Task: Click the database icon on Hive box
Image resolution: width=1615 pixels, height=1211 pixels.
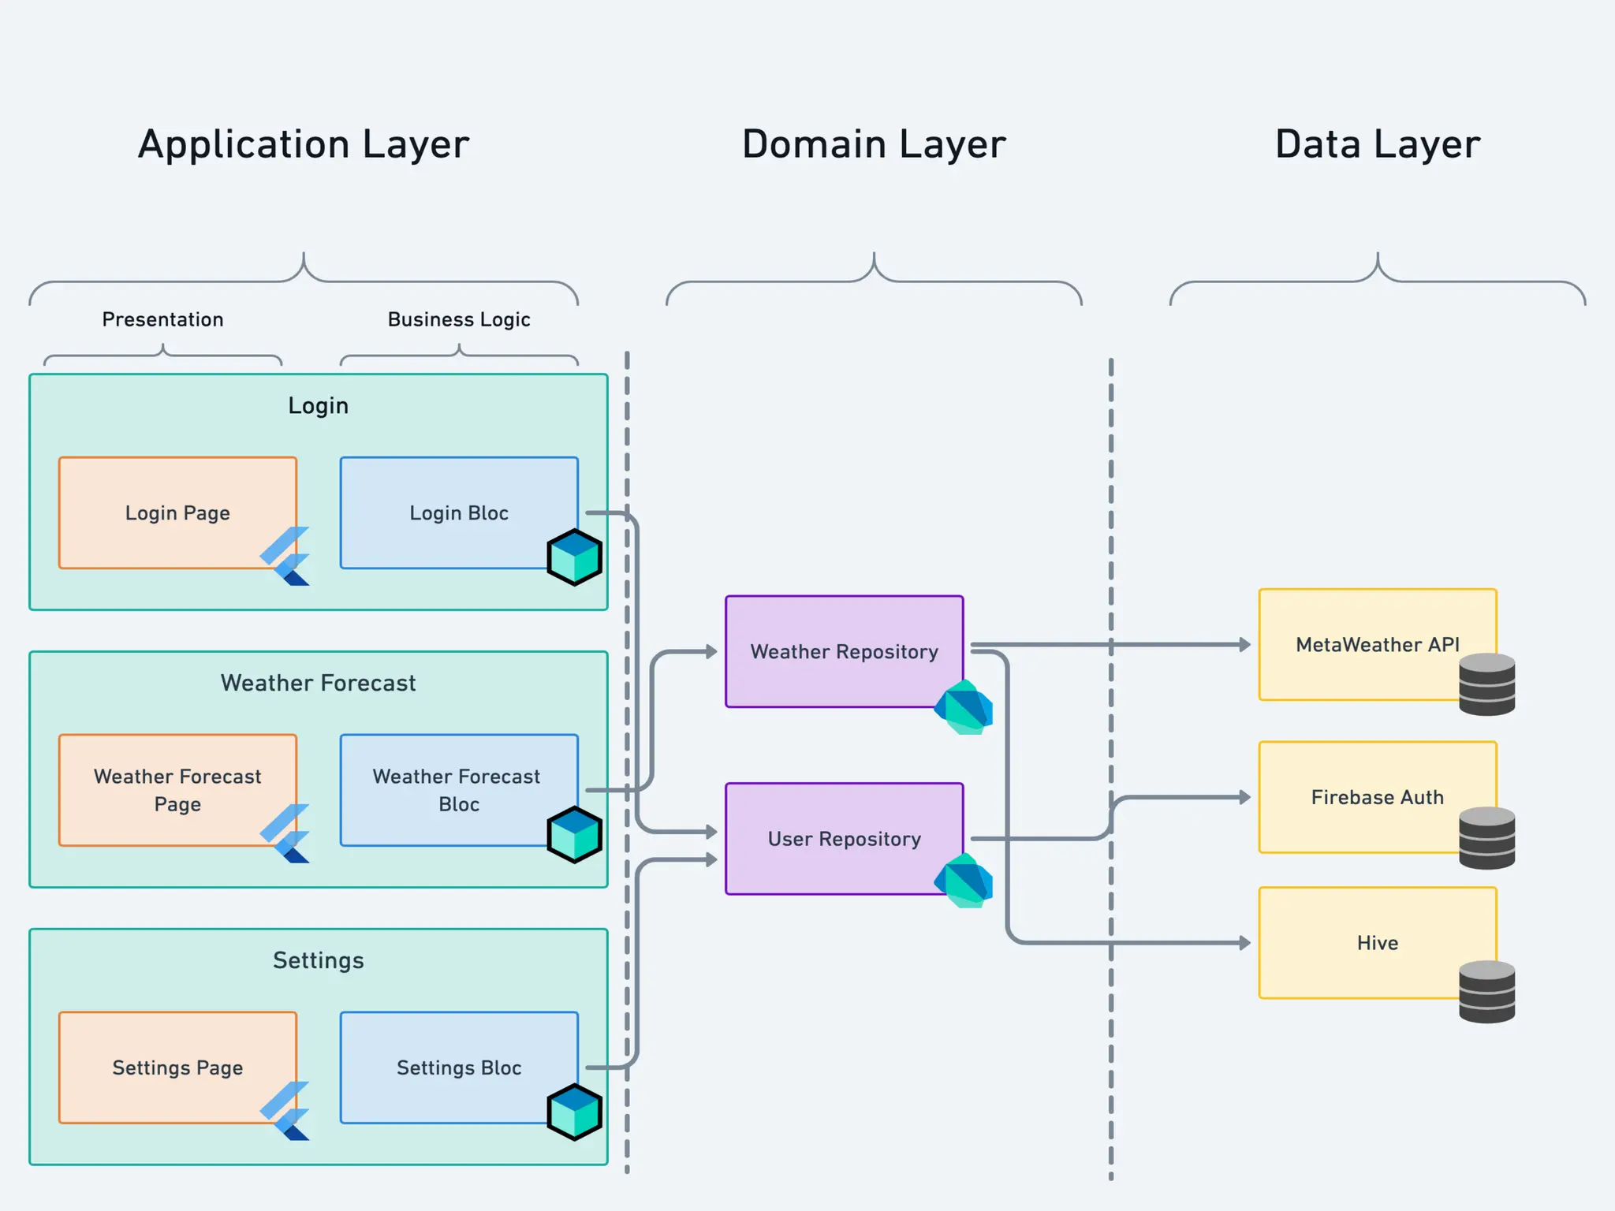Action: 1486,991
